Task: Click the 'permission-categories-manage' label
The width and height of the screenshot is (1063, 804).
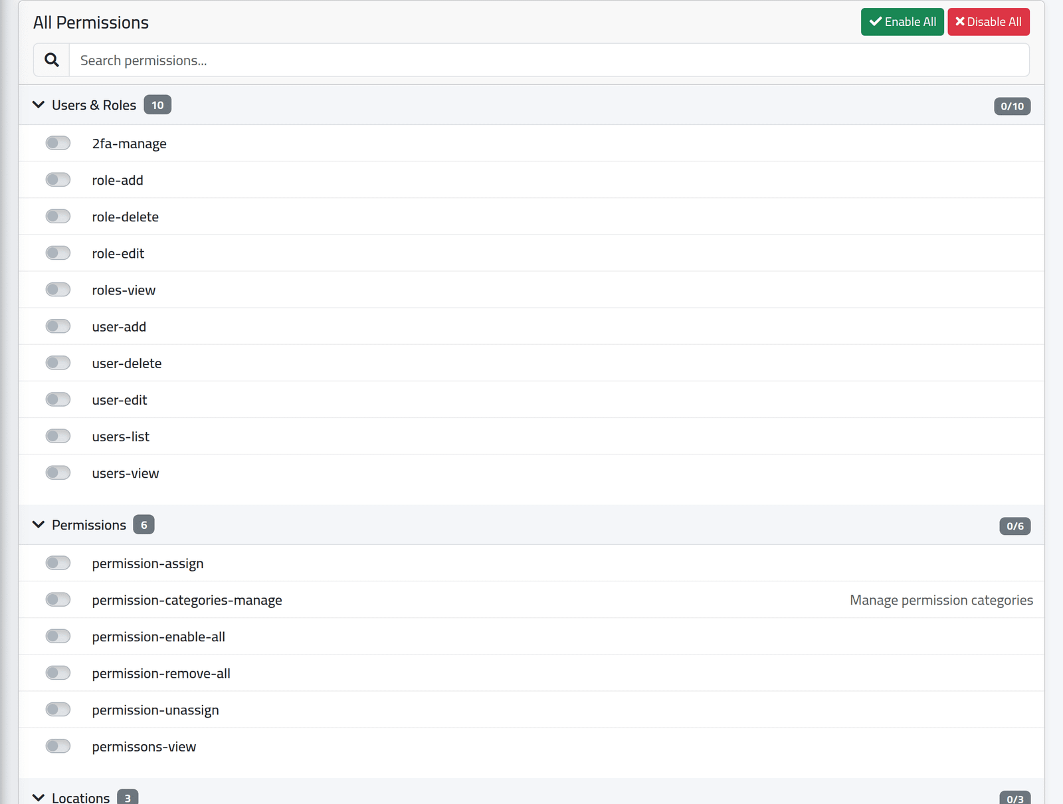Action: 187,600
